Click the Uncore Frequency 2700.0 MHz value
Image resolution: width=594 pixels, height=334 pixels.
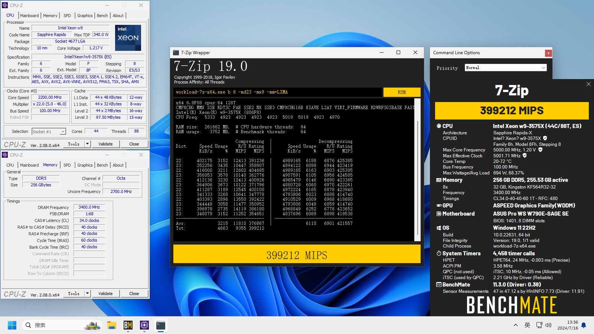tap(121, 191)
